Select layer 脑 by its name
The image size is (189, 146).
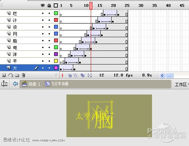15,41
